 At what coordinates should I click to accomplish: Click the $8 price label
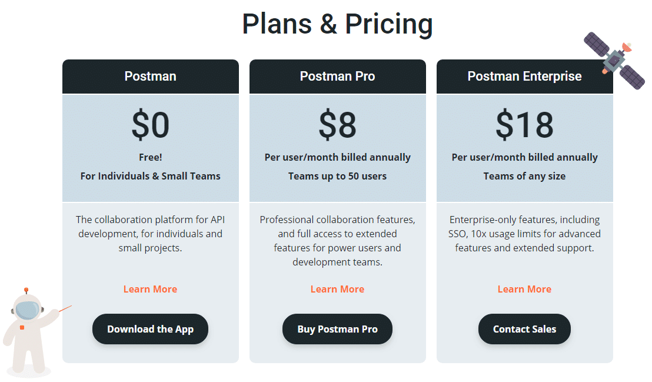coord(337,125)
